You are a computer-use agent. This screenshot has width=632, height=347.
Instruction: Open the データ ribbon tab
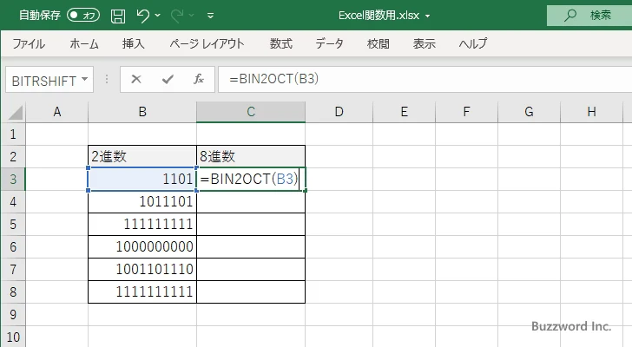[x=329, y=43]
